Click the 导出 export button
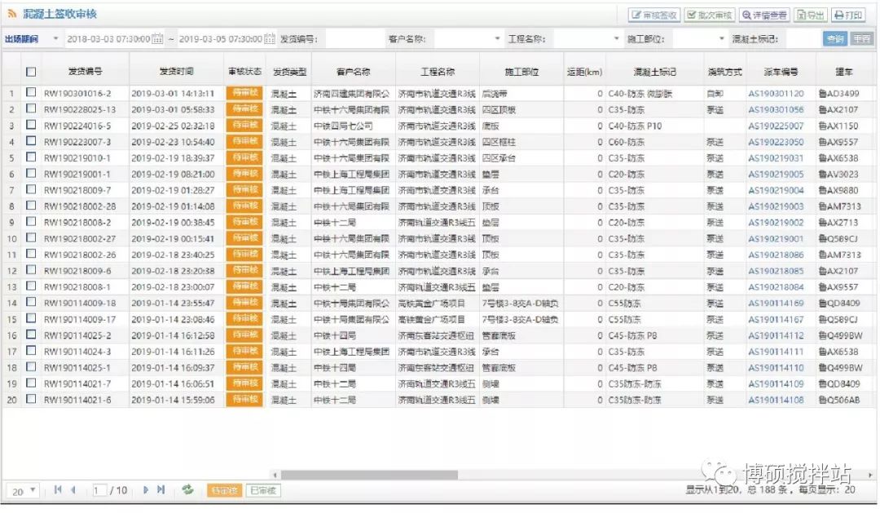The image size is (880, 513). (x=811, y=15)
